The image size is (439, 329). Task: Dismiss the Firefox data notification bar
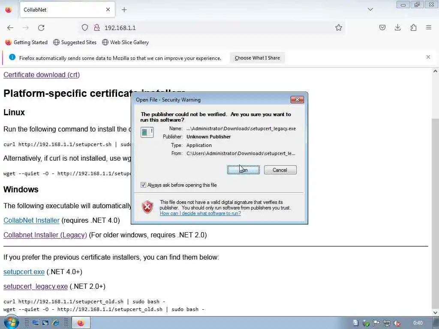click(x=428, y=57)
